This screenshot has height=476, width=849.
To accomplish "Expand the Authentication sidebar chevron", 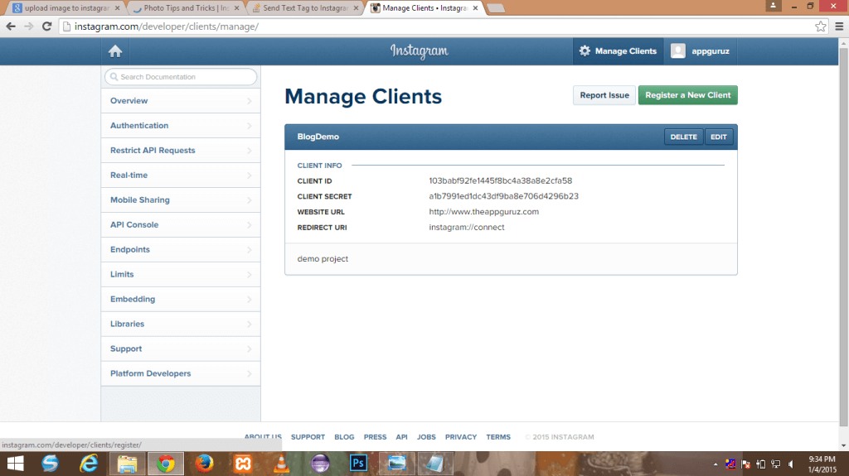I will pos(249,126).
